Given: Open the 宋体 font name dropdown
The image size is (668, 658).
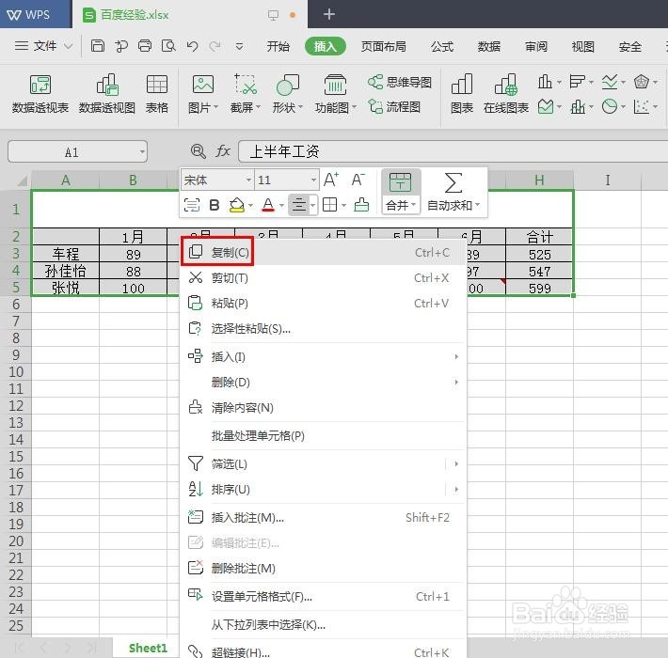Looking at the screenshot, I should 248,180.
